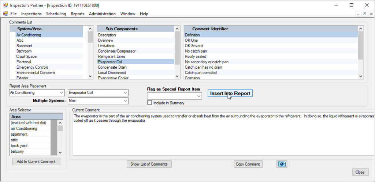
Task: Click the Insert Into Report button
Action: 230,93
